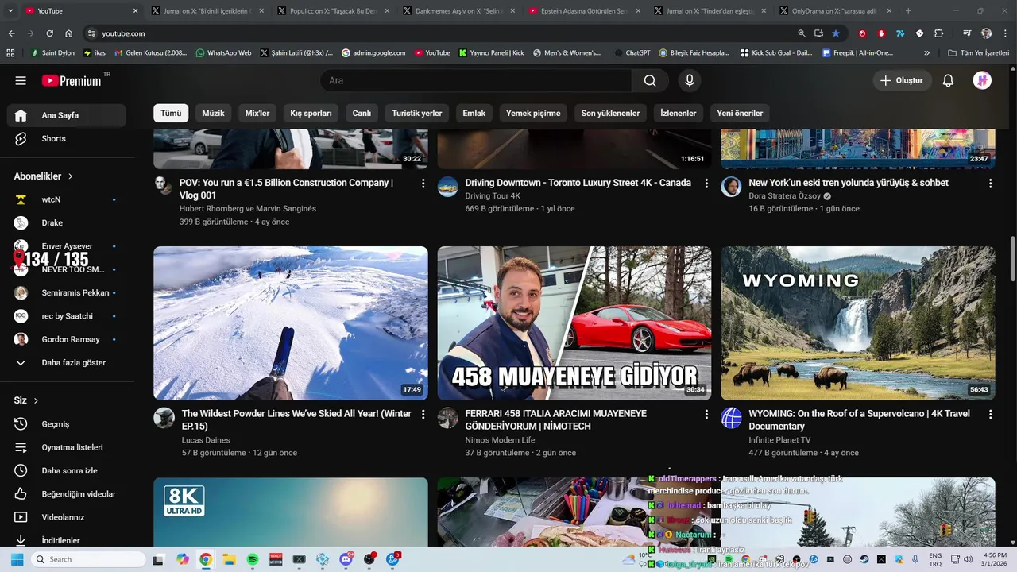1017x572 pixels.
Task: Open the notifications bell
Action: point(948,80)
